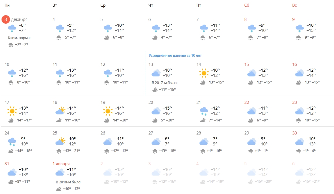The image size is (334, 194).
Task: Click the partly sunny icon on December 25
Action: click(x=60, y=141)
